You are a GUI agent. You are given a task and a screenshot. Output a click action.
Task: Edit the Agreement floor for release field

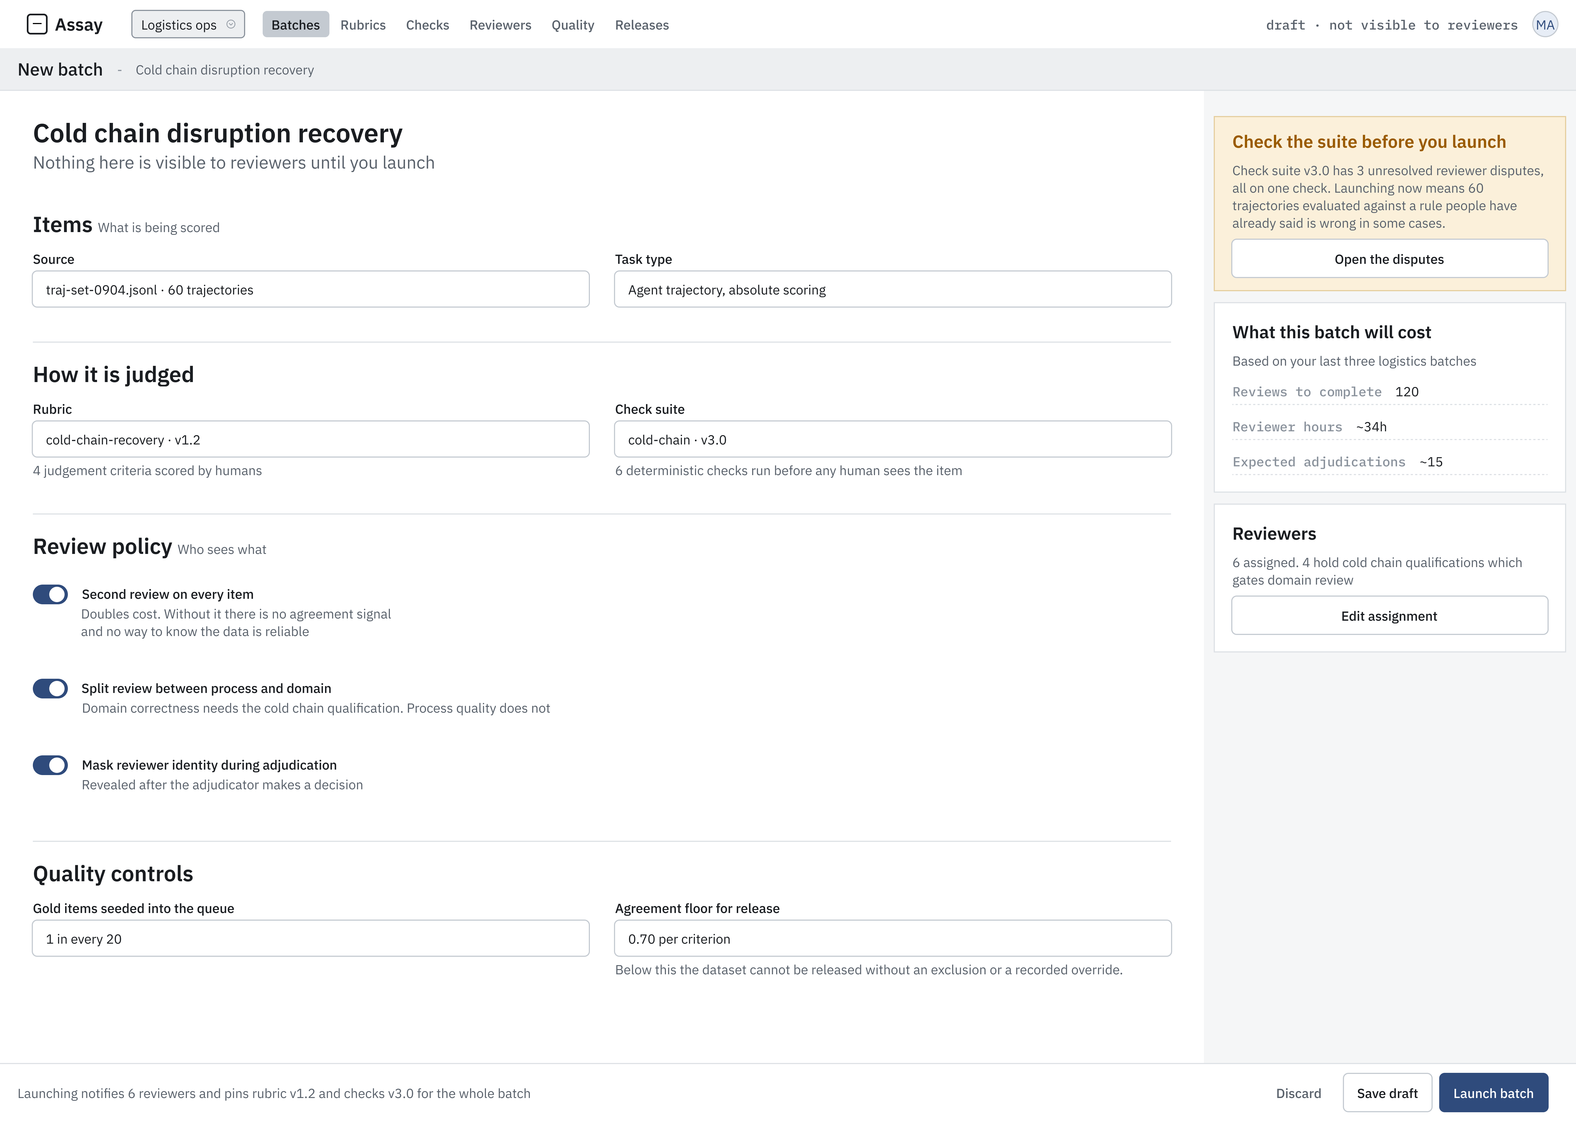(893, 938)
